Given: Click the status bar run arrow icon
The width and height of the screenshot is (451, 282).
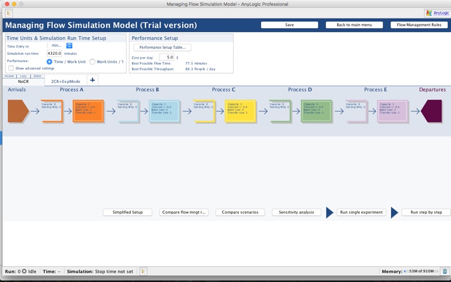Looking at the screenshot, I should tap(143, 271).
